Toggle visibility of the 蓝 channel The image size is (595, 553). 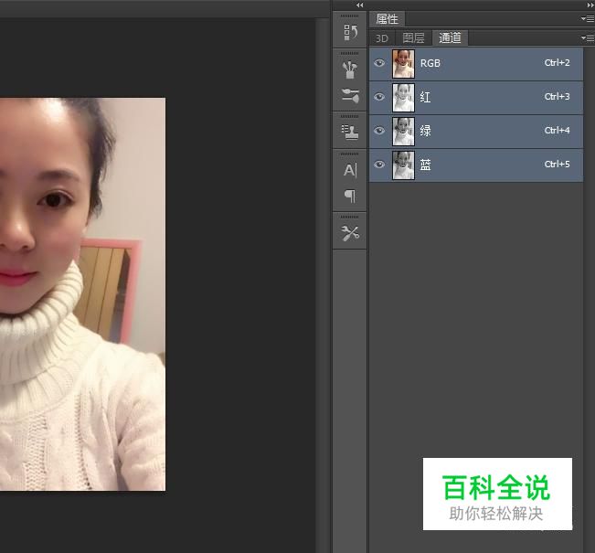pyautogui.click(x=379, y=165)
